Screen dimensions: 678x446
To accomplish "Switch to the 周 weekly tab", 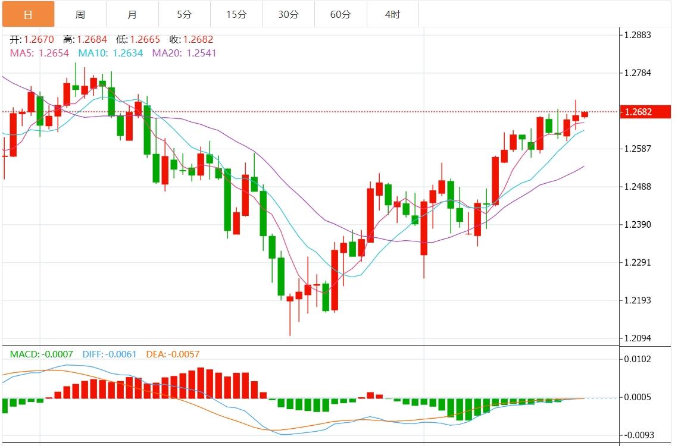I will pyautogui.click(x=80, y=14).
